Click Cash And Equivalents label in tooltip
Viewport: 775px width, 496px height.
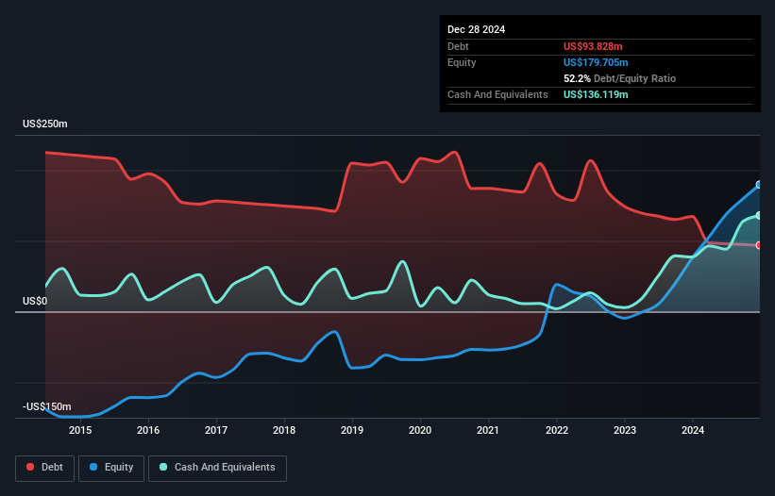pos(497,94)
